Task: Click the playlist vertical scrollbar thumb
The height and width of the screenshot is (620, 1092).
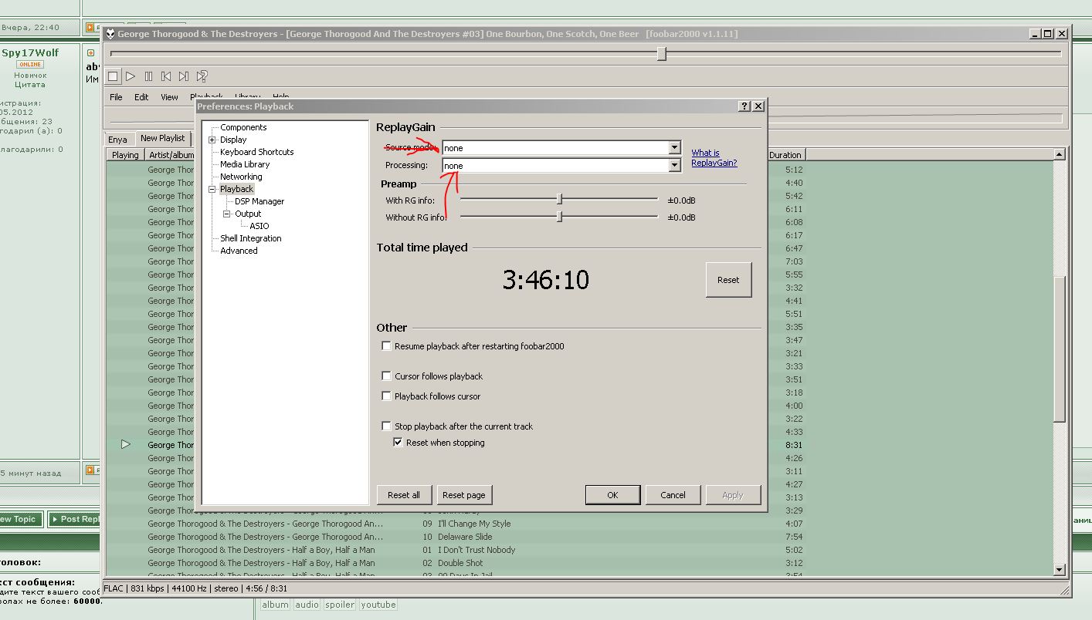Action: (x=1060, y=349)
